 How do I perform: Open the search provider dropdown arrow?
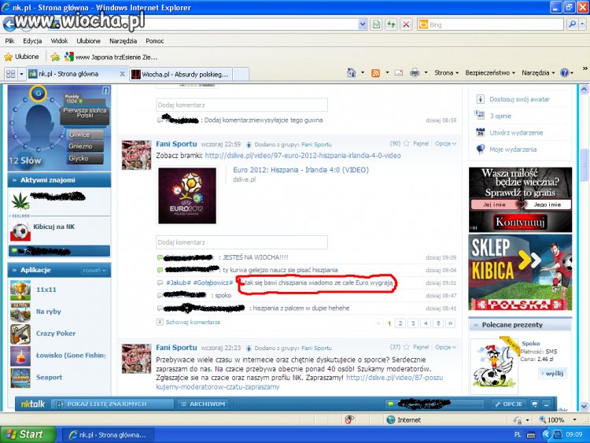582,24
